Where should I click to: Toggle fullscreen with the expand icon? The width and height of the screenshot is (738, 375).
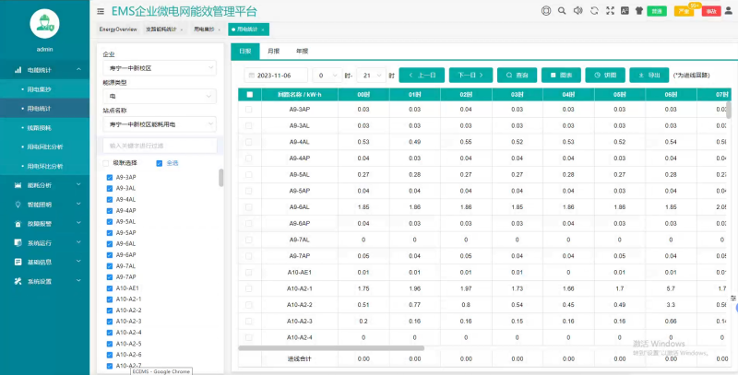click(609, 11)
